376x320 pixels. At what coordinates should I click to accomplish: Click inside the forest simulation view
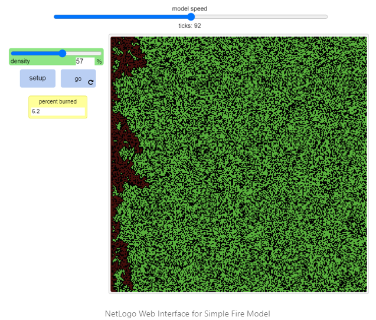point(238,164)
